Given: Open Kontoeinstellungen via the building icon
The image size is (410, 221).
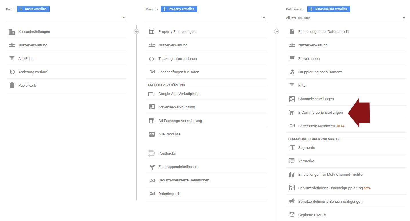Looking at the screenshot, I should tap(11, 31).
